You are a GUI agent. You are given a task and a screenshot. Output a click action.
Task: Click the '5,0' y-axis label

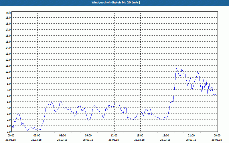(9, 102)
